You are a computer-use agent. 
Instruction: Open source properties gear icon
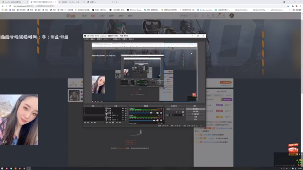113,123
